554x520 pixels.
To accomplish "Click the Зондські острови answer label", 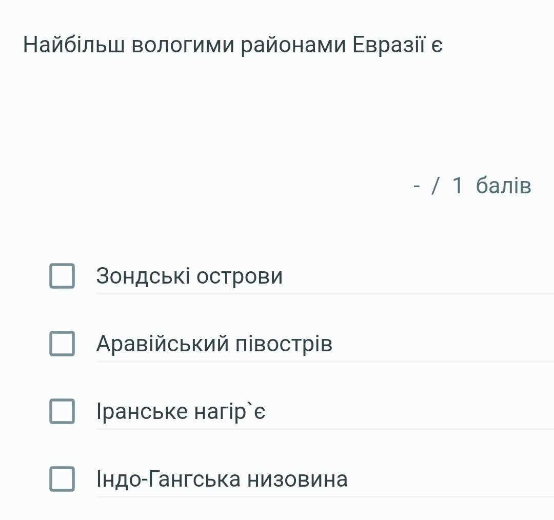I will click(x=189, y=276).
